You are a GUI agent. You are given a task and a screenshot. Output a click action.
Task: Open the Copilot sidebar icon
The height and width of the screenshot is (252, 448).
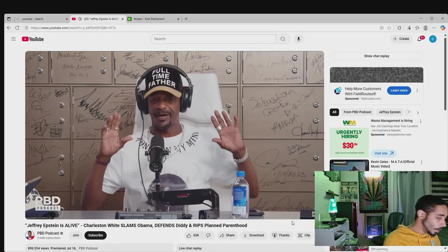click(443, 28)
